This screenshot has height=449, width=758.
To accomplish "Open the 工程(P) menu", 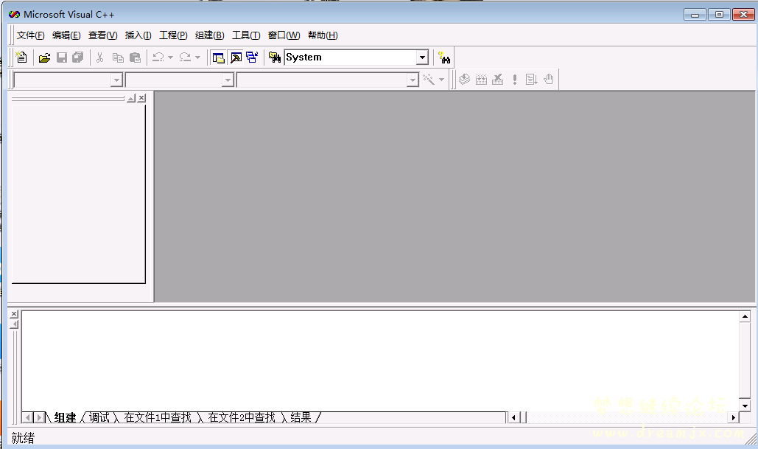I will [x=173, y=35].
